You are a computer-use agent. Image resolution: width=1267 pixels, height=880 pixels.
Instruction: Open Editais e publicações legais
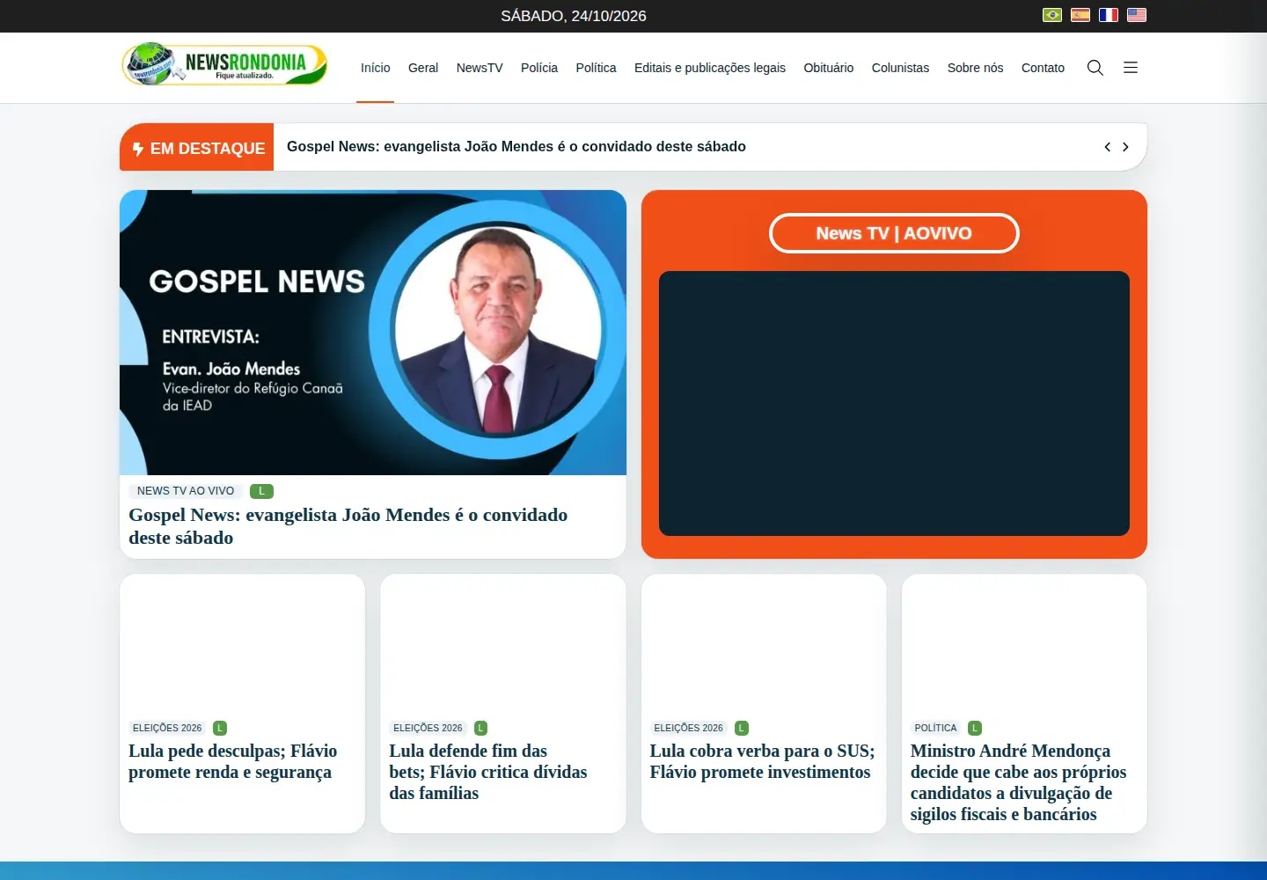[x=710, y=68]
